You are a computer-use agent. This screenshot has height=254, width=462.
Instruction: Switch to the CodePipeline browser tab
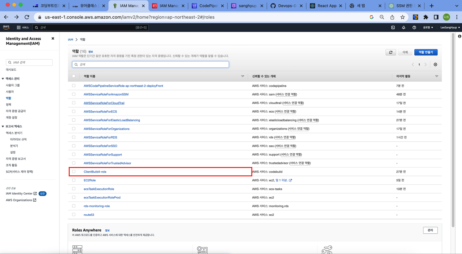(x=208, y=6)
